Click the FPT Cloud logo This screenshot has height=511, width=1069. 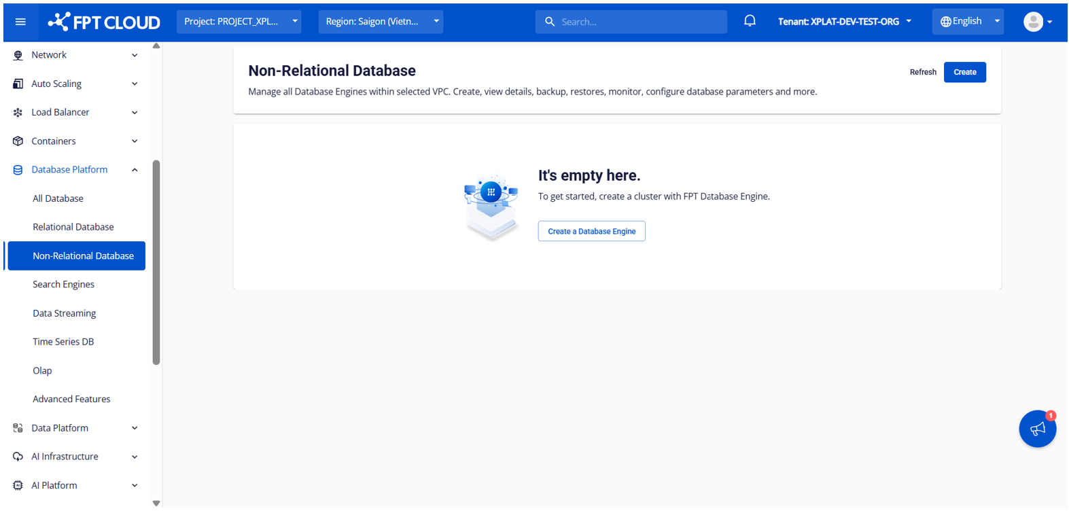pos(104,22)
